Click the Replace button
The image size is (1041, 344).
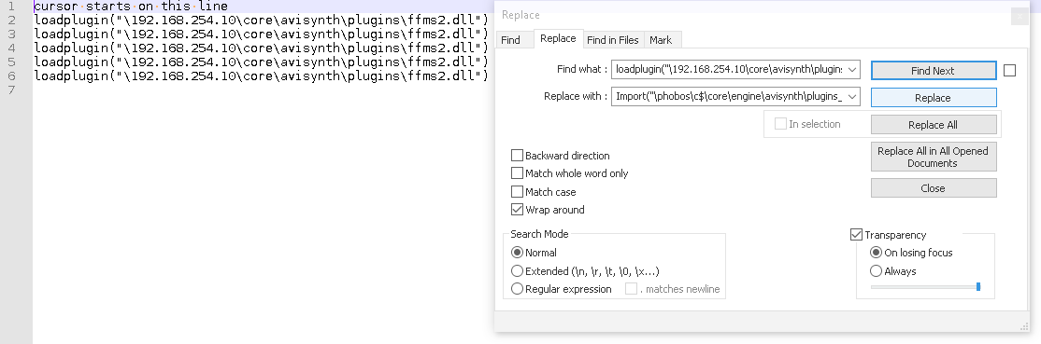pos(934,98)
